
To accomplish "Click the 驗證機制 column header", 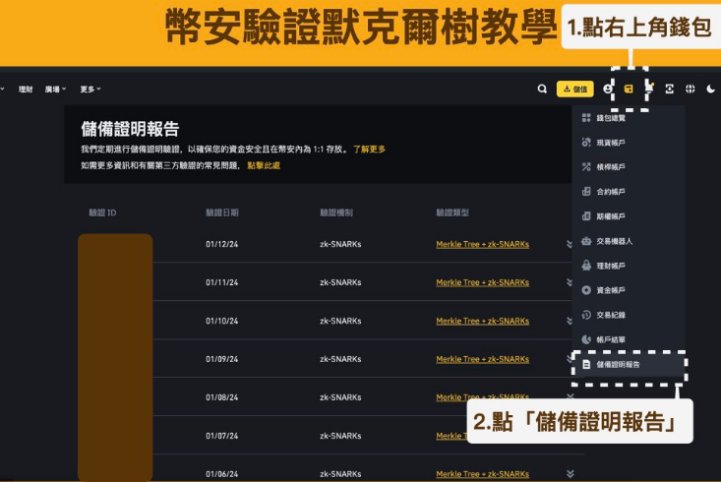I will 336,212.
